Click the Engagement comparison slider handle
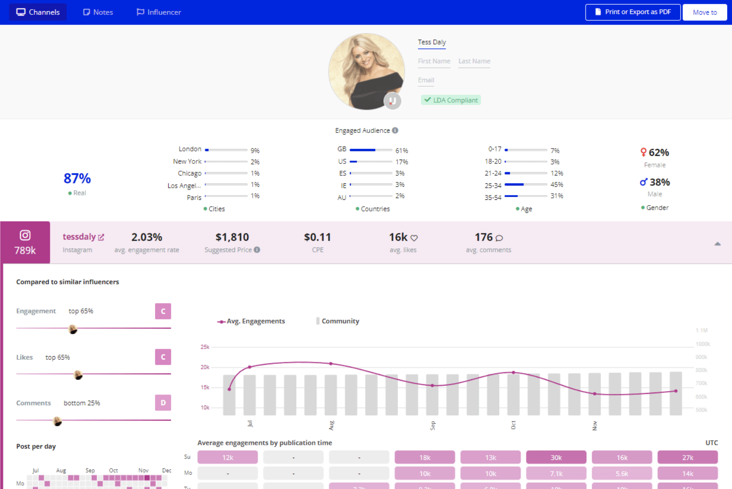 coord(73,329)
